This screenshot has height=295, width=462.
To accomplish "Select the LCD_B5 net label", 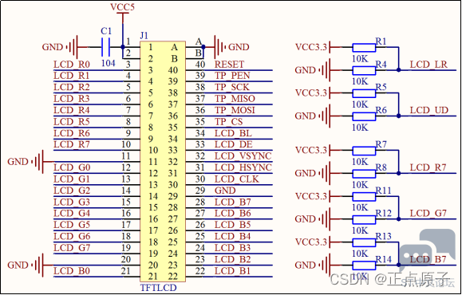I will [x=232, y=225].
